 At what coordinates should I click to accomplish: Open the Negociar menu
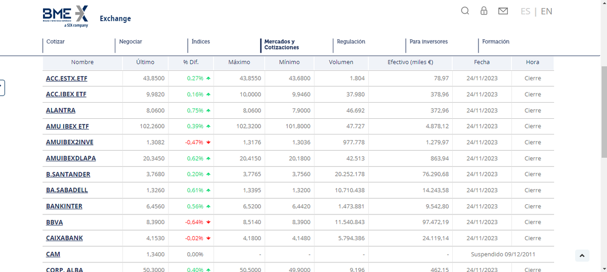(x=131, y=41)
